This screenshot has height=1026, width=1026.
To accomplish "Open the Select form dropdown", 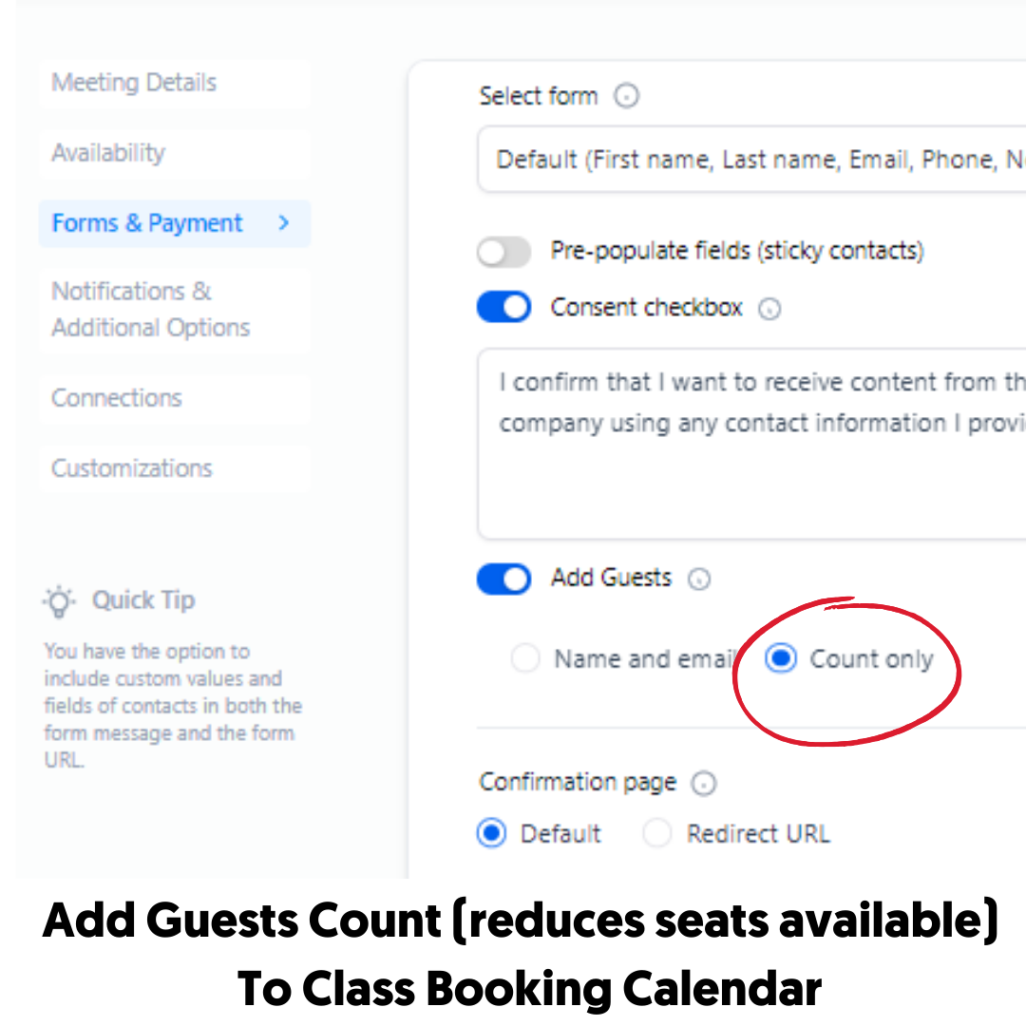I will click(x=751, y=160).
